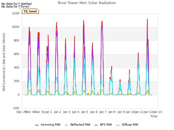
Task: Click the 1000 y-axis tick label
Action: [16, 27]
